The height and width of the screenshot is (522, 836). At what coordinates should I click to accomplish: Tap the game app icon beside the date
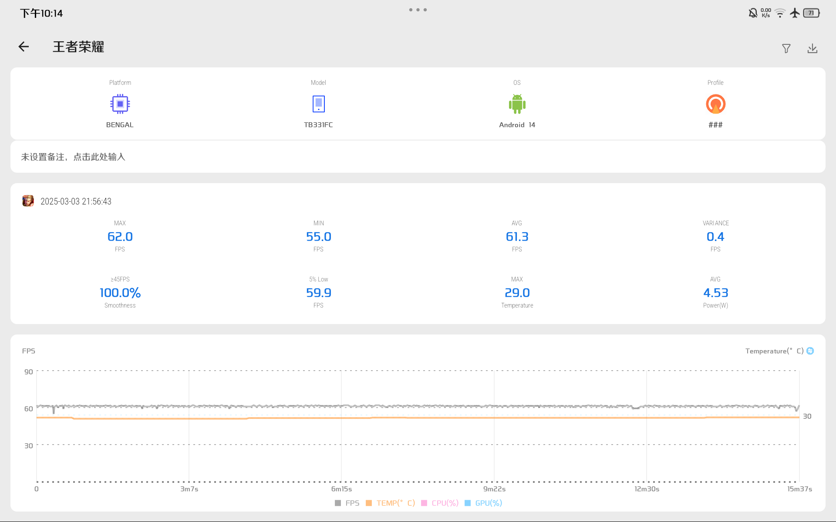tap(28, 201)
